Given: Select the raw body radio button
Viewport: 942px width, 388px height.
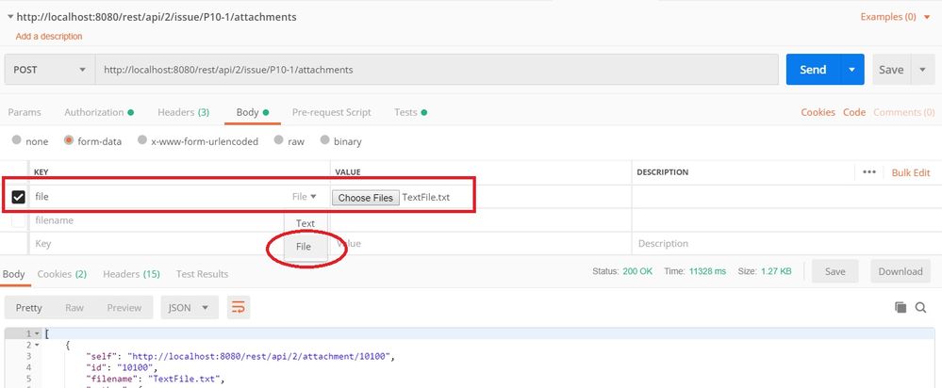Looking at the screenshot, I should pos(278,140).
